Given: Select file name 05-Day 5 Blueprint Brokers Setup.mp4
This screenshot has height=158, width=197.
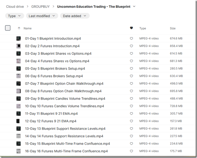Looking at the screenshot, I should click(x=55, y=69).
